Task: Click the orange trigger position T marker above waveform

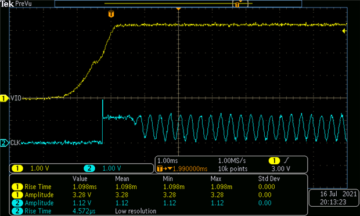Action: 111,14
